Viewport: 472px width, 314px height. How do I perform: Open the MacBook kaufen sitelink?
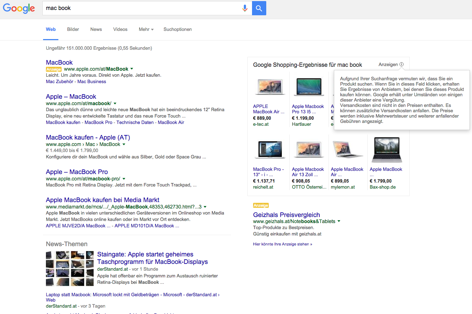[64, 123]
